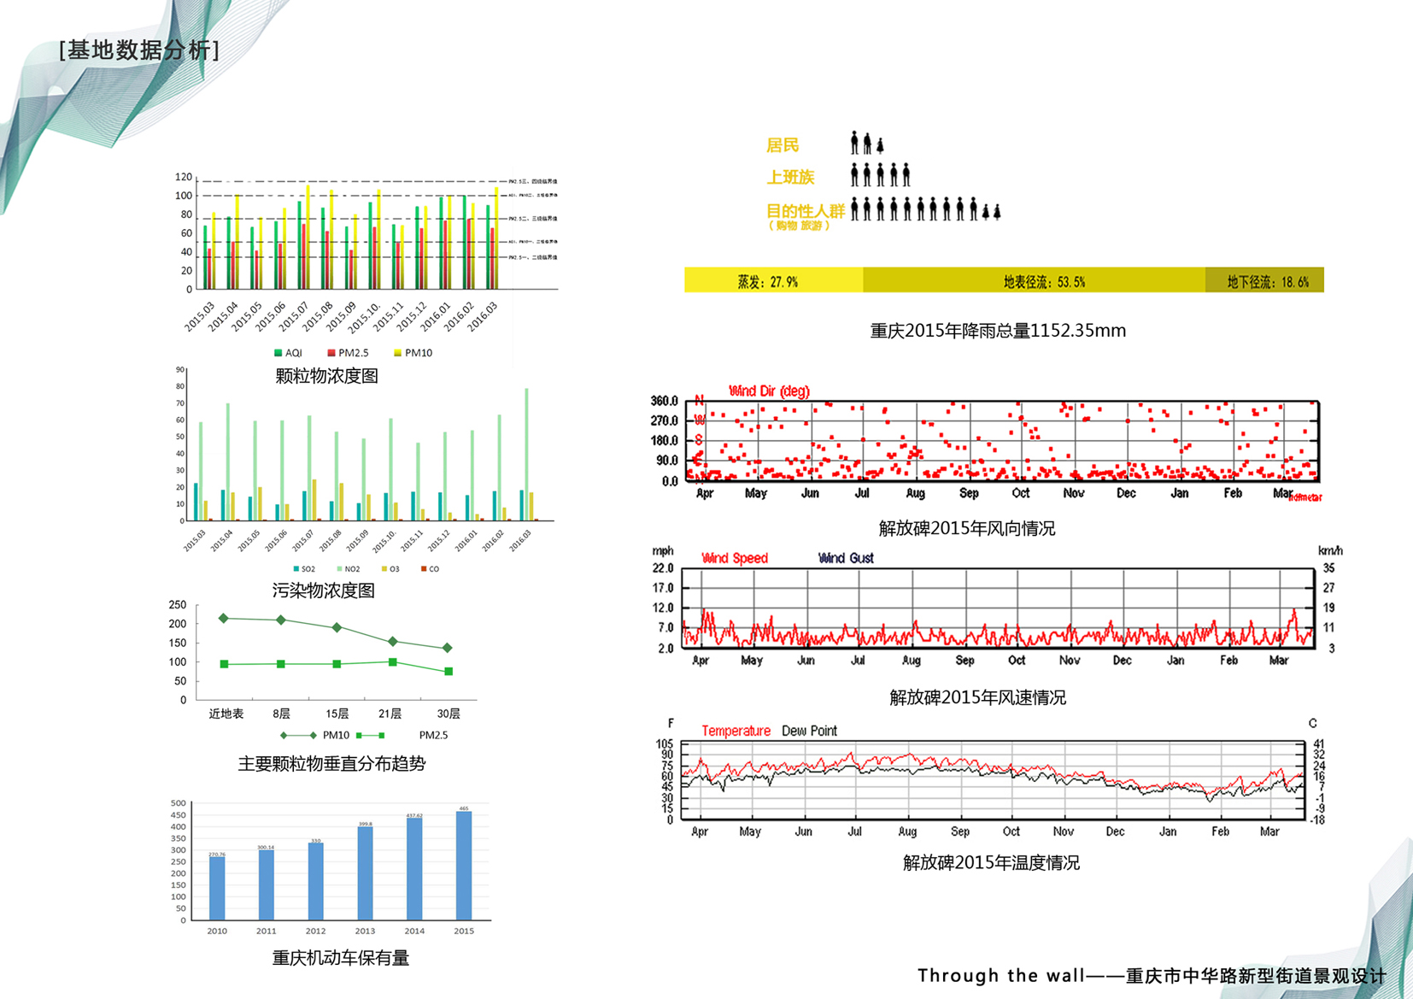Click the Temperature red legend label

(x=736, y=732)
